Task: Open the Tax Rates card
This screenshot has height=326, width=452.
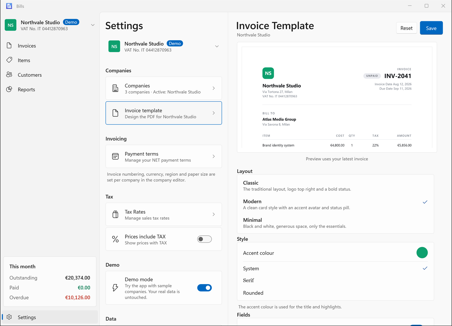Action: [x=164, y=214]
